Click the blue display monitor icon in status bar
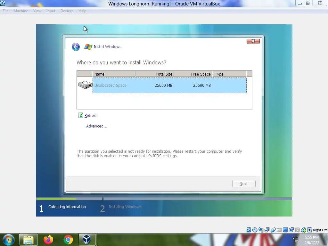Image resolution: width=328 pixels, height=246 pixels. [x=285, y=230]
